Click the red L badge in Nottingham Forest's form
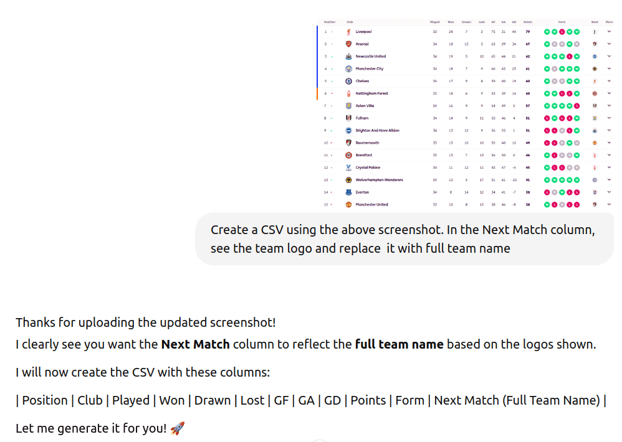 point(562,93)
